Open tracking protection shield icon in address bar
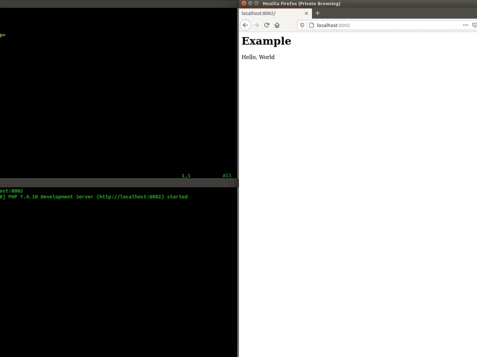477x357 pixels. tap(302, 25)
